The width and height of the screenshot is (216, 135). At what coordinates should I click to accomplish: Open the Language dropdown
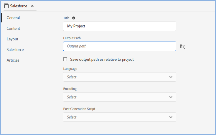tap(119, 77)
